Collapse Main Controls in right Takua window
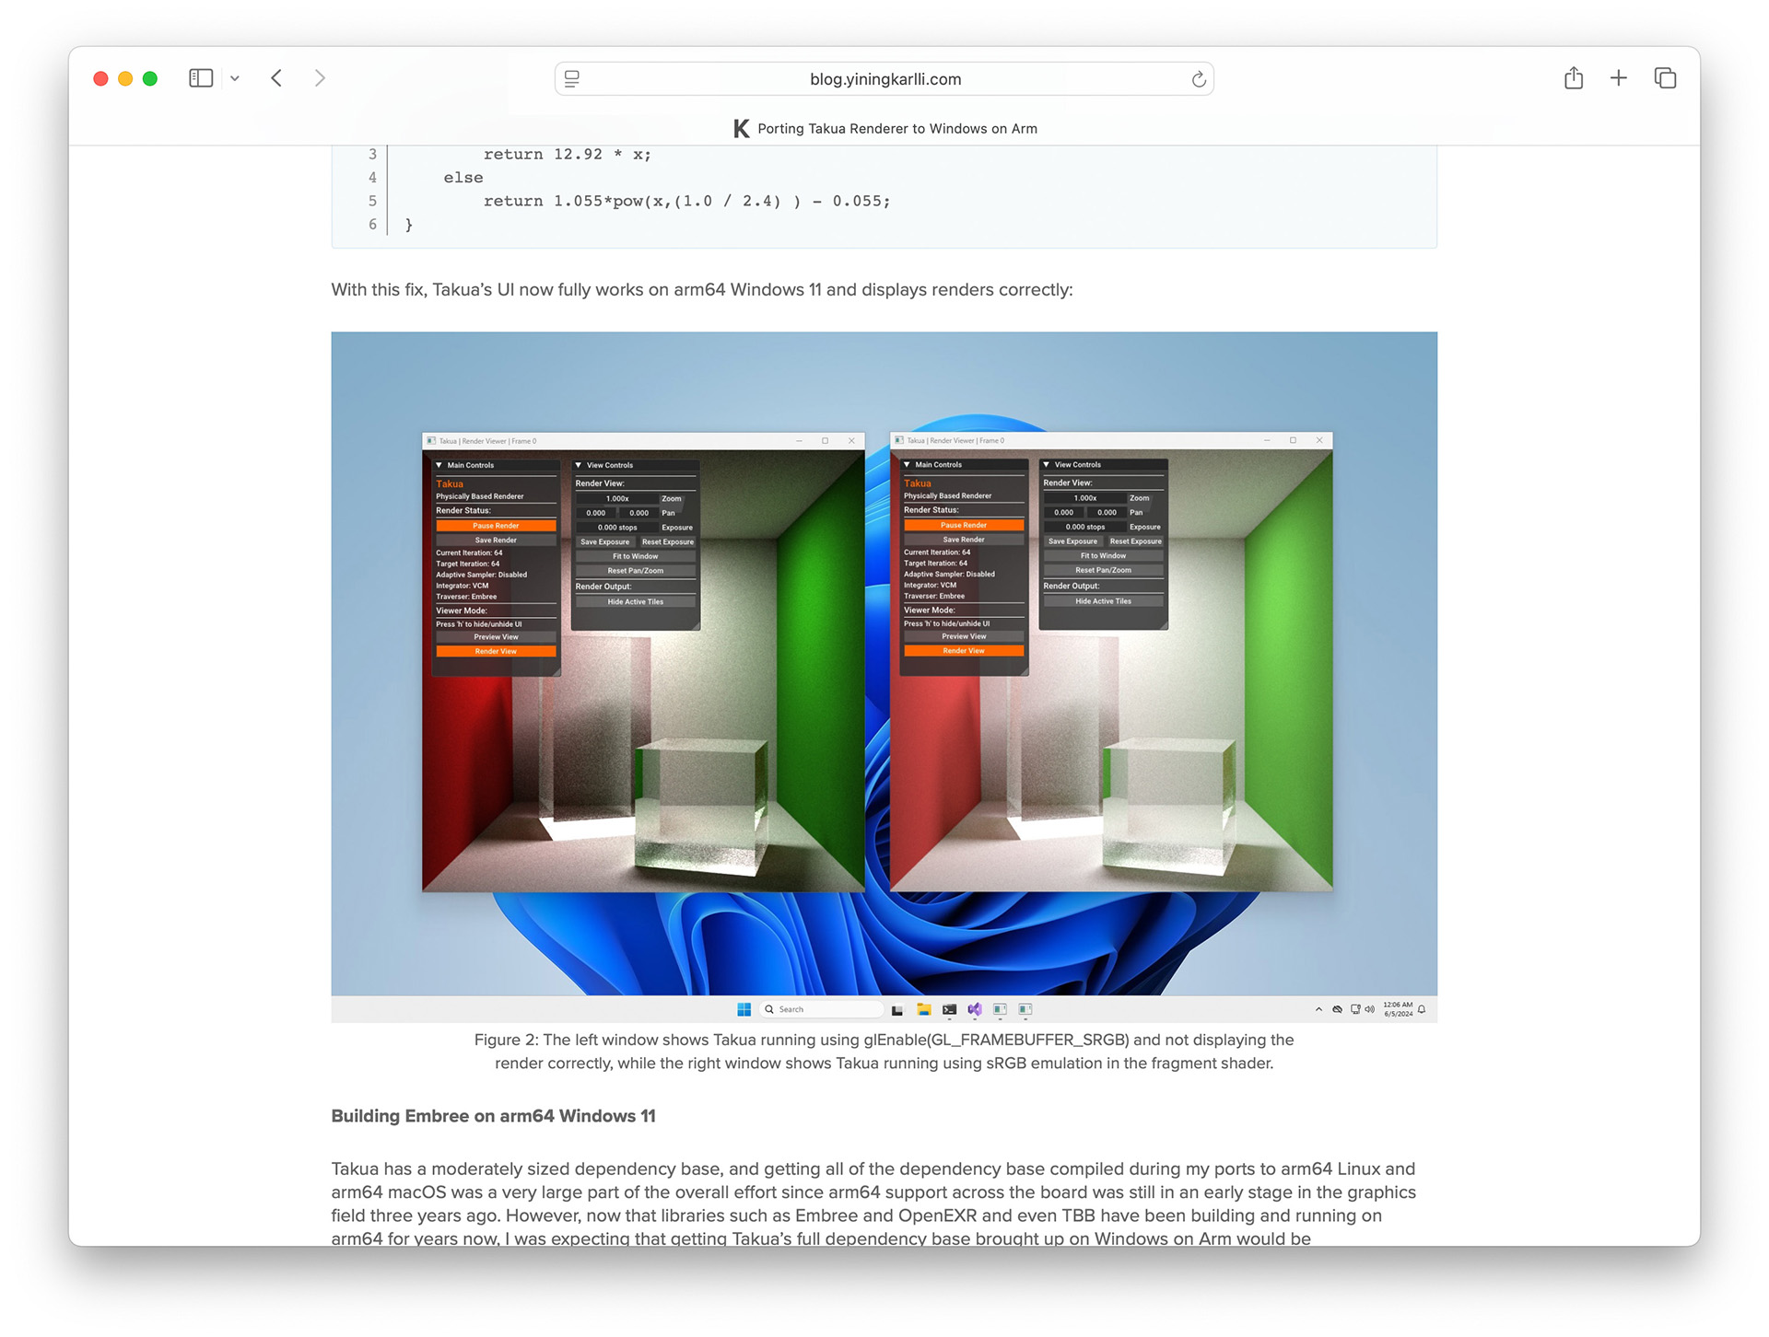This screenshot has height=1337, width=1769. point(908,464)
